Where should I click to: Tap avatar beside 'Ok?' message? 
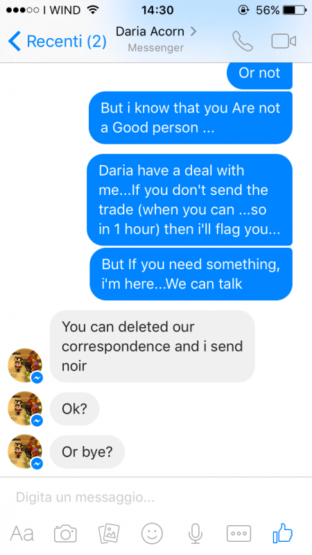pos(25,409)
